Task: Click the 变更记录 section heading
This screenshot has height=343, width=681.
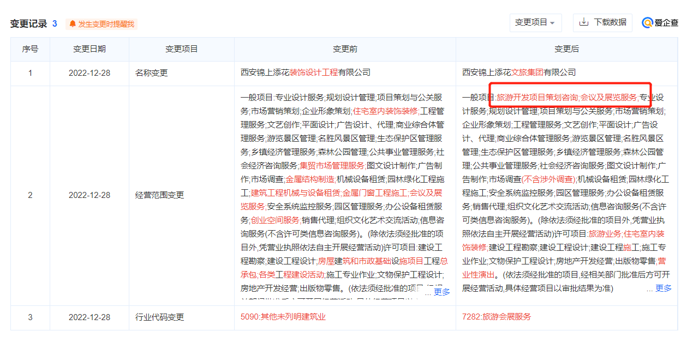Action: 29,23
